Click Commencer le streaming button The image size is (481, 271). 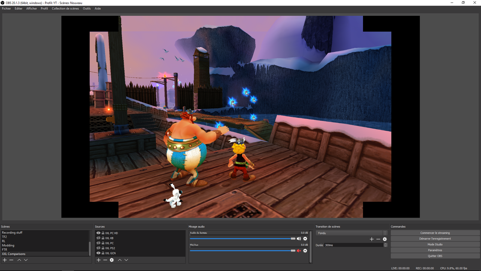coord(435,233)
